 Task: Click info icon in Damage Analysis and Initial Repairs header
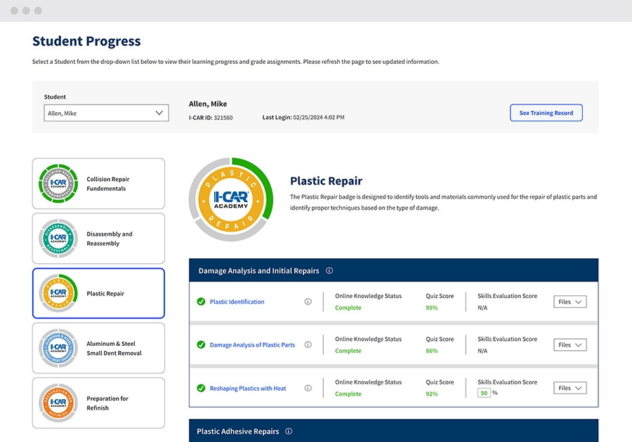[329, 271]
